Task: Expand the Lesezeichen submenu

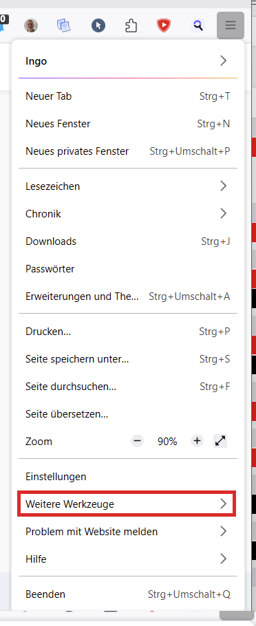Action: (x=128, y=186)
